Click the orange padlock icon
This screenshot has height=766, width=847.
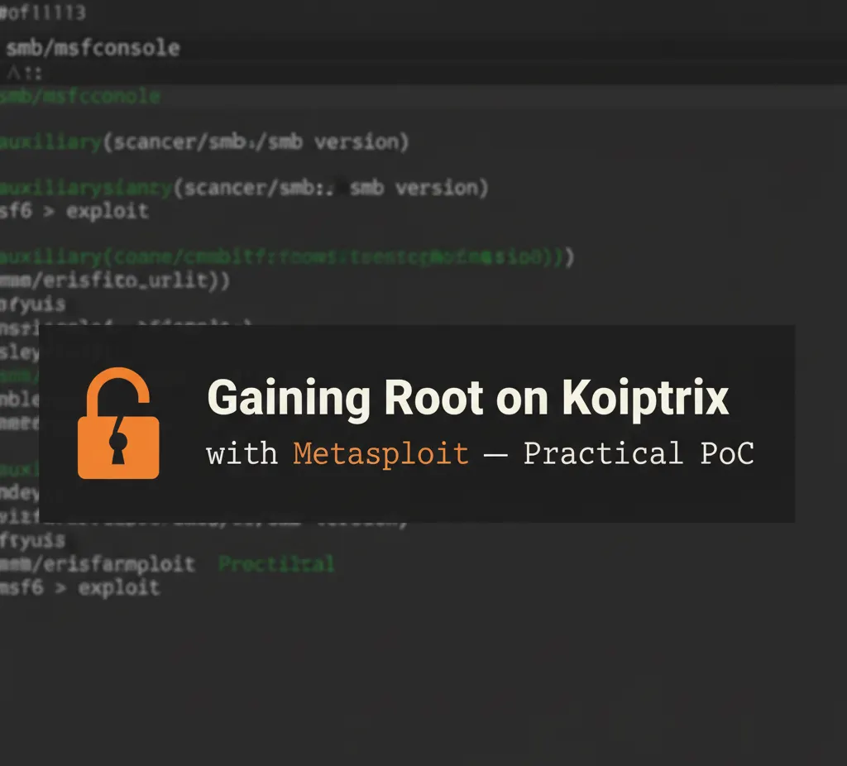(x=117, y=424)
